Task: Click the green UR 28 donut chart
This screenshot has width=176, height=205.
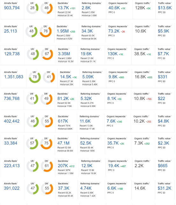Action: (x=32, y=8)
